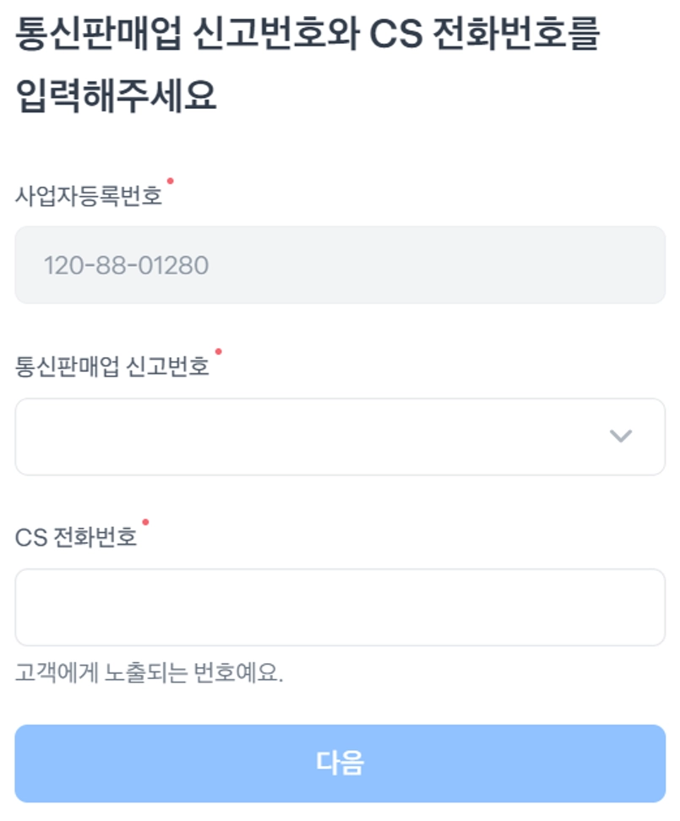This screenshot has width=680, height=821.
Task: Click the red required dot beside CS 전화번호
Action: point(145,522)
